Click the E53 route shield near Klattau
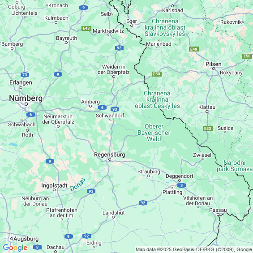Image resolution: width=253 pixels, height=253 pixels. coord(208,129)
